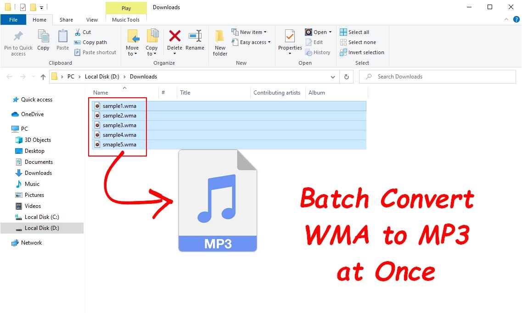Image resolution: width=522 pixels, height=313 pixels.
Task: Refresh the Downloads folder
Action: coord(347,77)
